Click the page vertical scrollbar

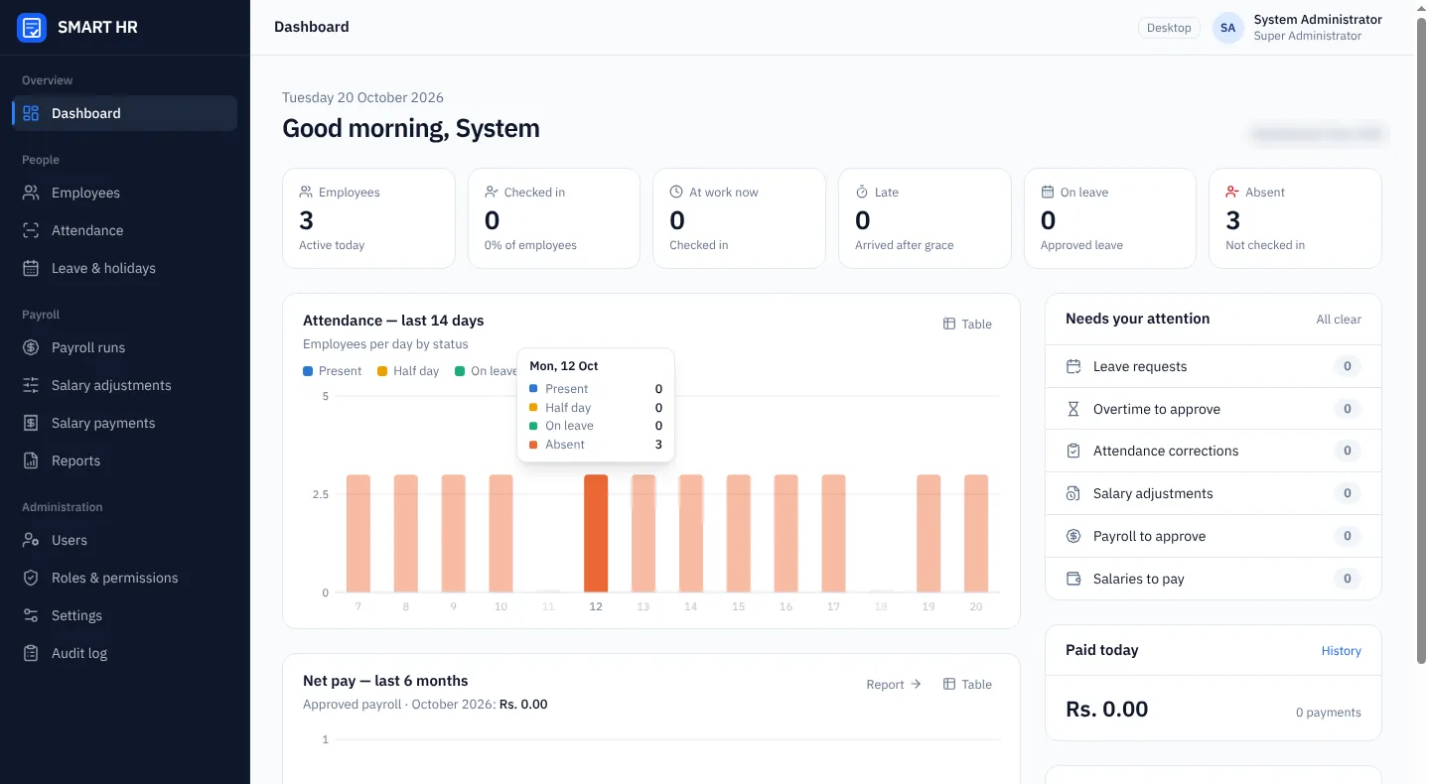(x=1421, y=340)
